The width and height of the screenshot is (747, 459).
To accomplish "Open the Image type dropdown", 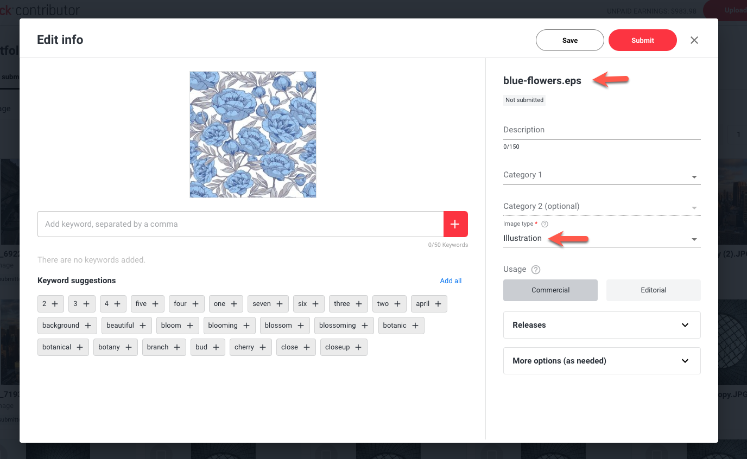I will click(602, 239).
